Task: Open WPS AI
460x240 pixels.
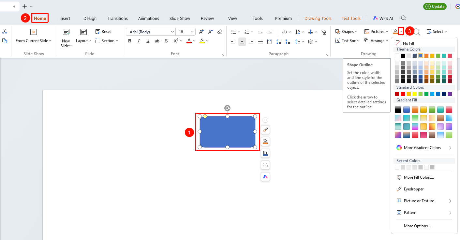Action: tap(383, 18)
